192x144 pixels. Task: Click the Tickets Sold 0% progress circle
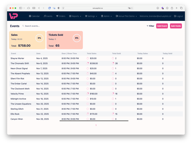77,38
